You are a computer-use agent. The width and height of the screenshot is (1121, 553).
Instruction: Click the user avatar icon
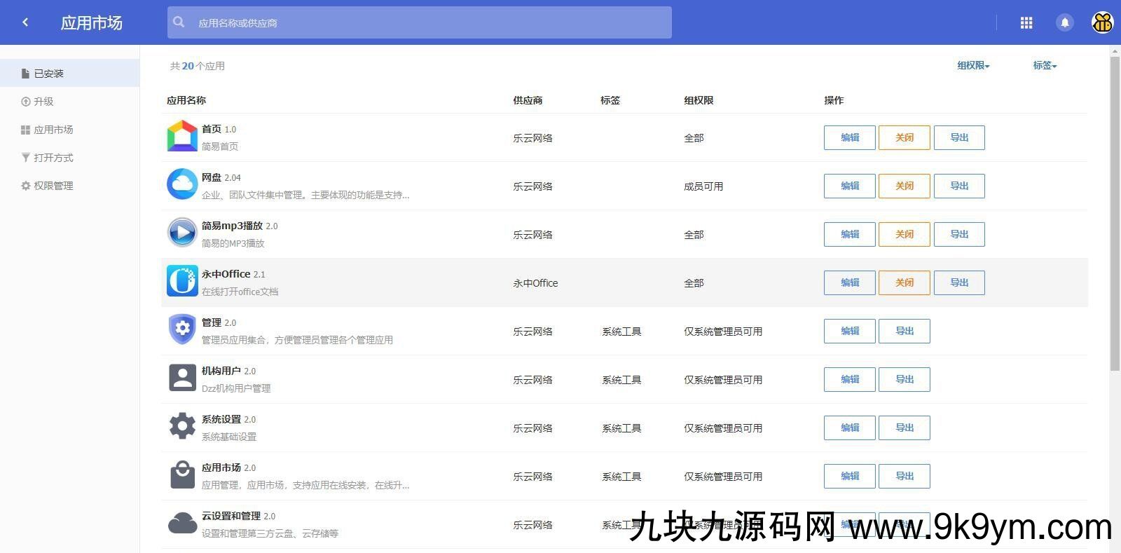point(1102,23)
